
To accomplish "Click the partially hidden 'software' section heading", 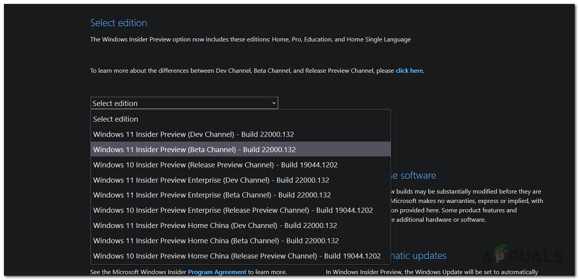I will point(413,176).
